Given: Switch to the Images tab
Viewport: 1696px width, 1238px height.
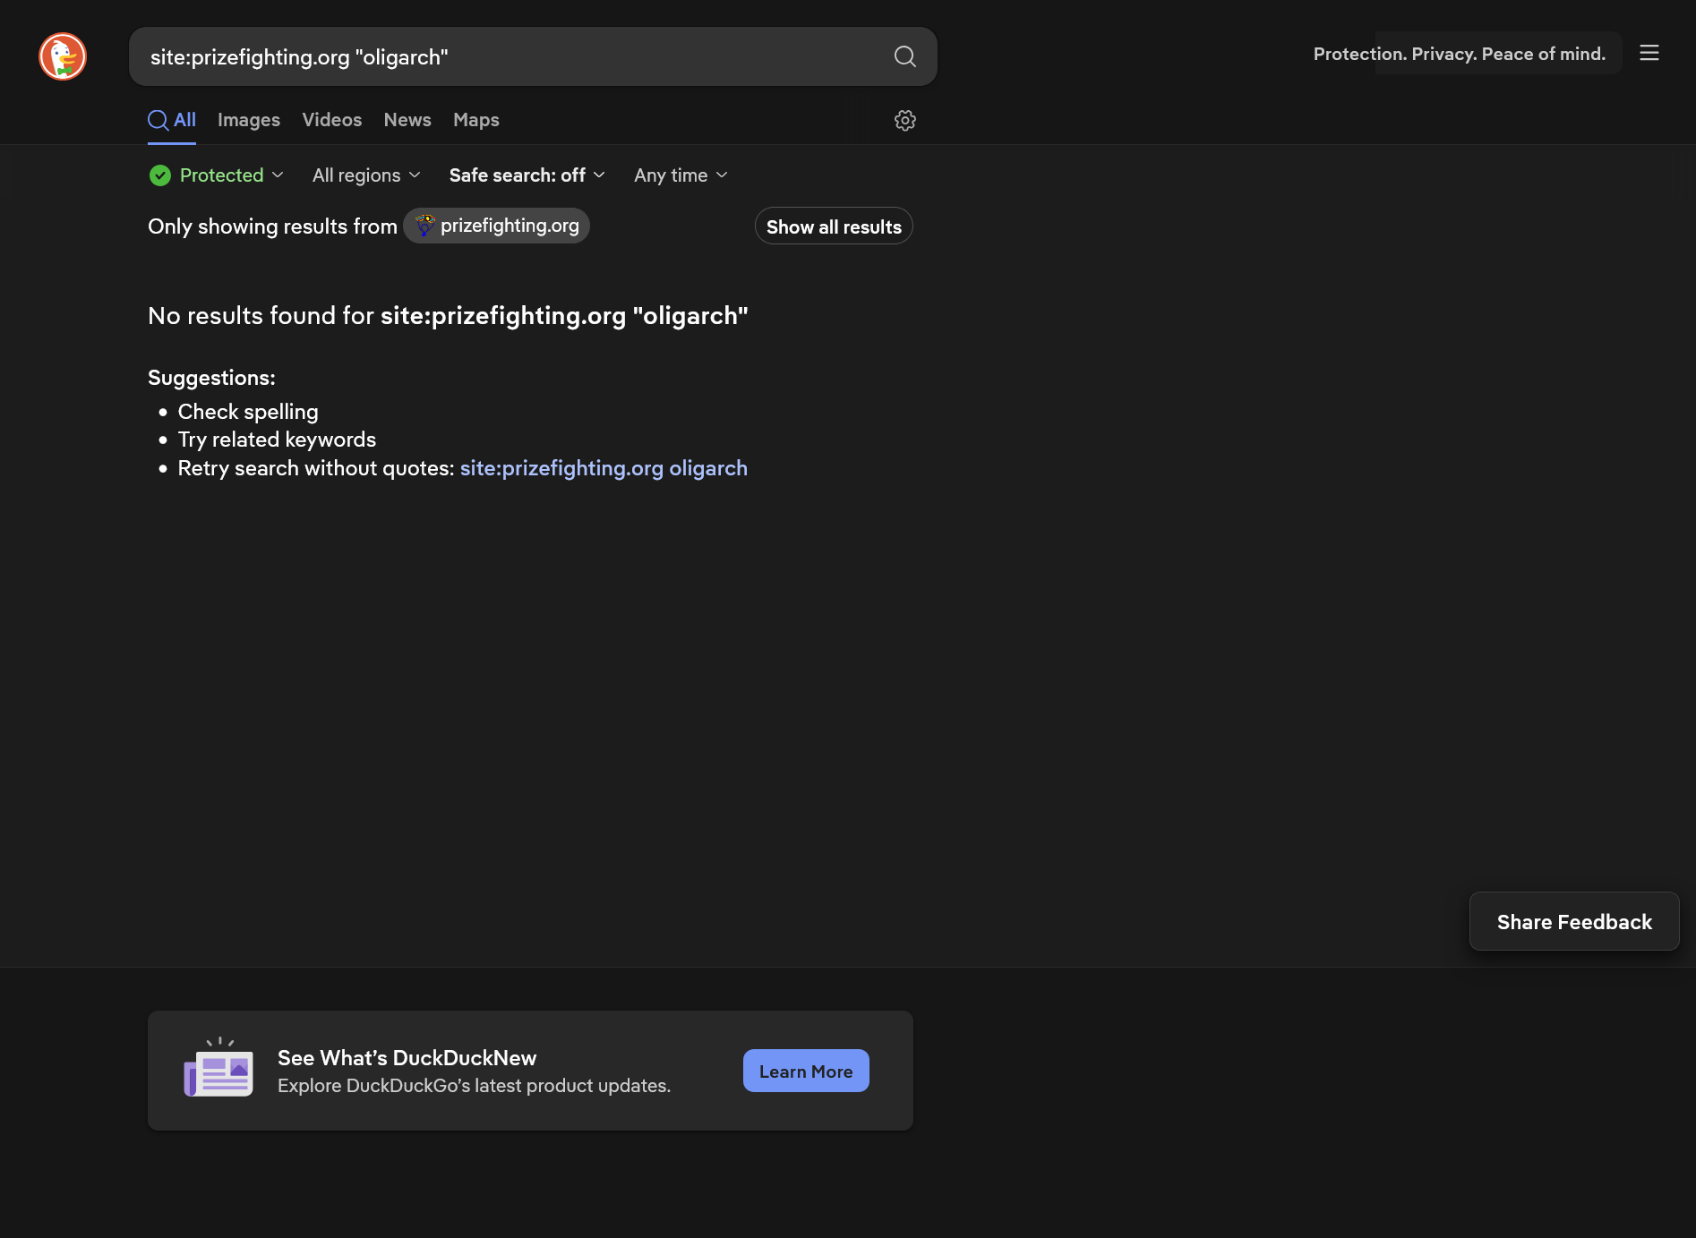Looking at the screenshot, I should [x=248, y=120].
